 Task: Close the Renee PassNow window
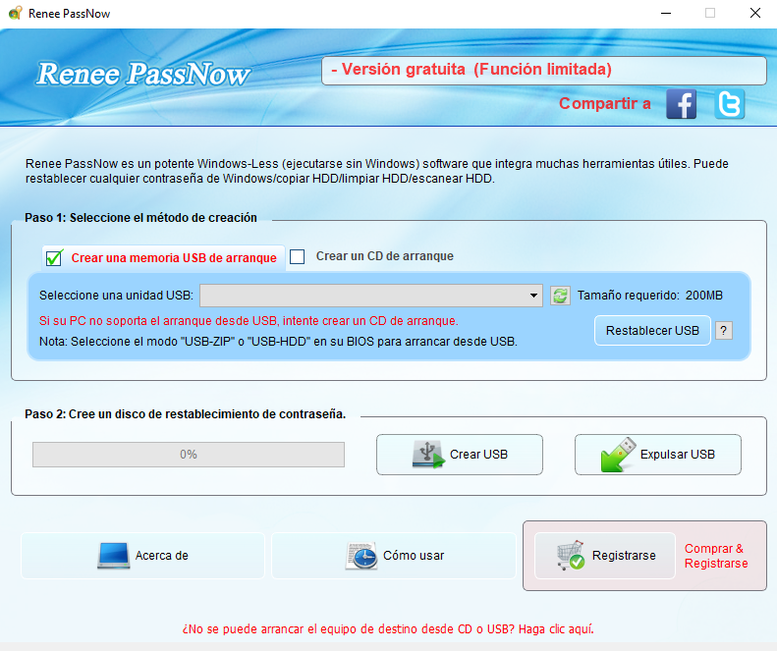tap(754, 14)
